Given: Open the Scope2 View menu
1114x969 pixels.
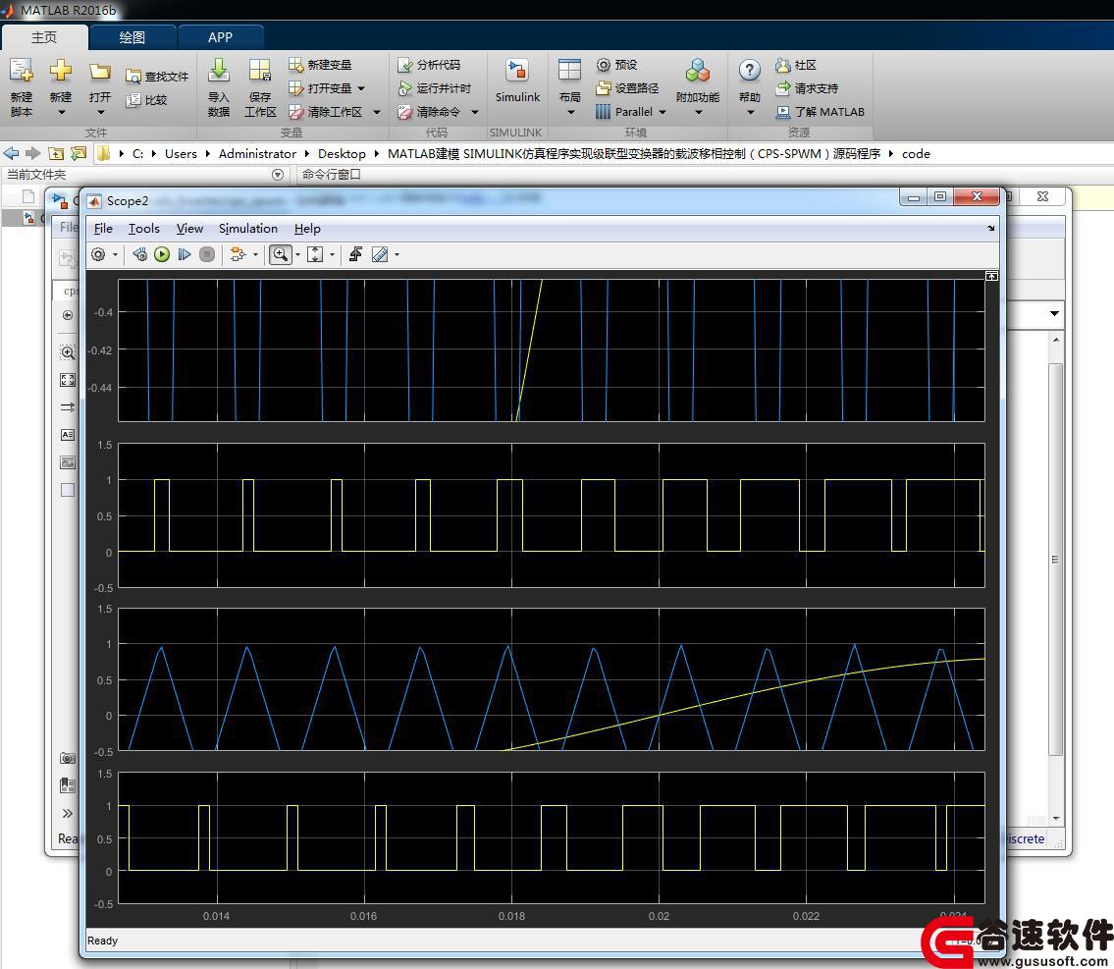Looking at the screenshot, I should (189, 229).
